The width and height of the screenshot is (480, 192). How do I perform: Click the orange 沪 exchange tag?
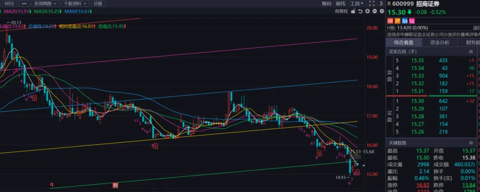pos(397,21)
